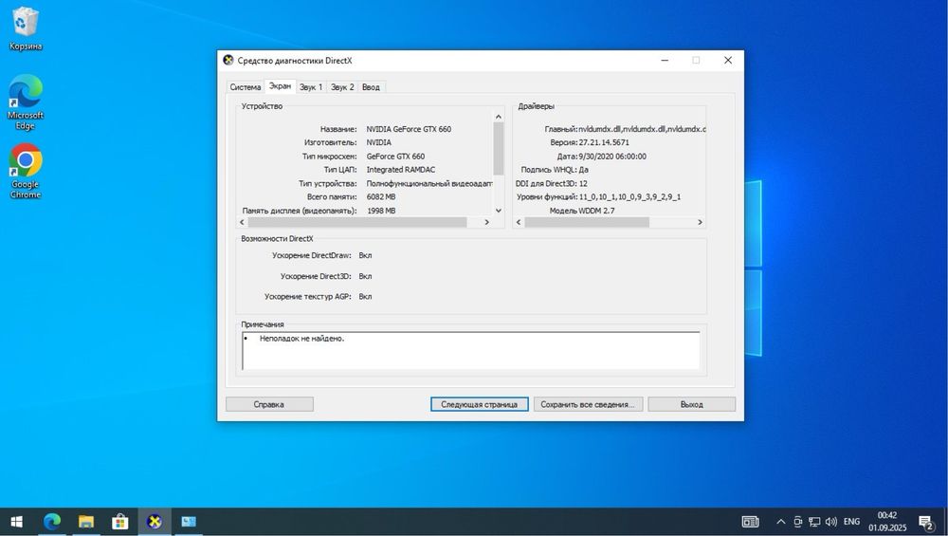
Task: Switch to the Звук 1 tab
Action: pos(311,87)
